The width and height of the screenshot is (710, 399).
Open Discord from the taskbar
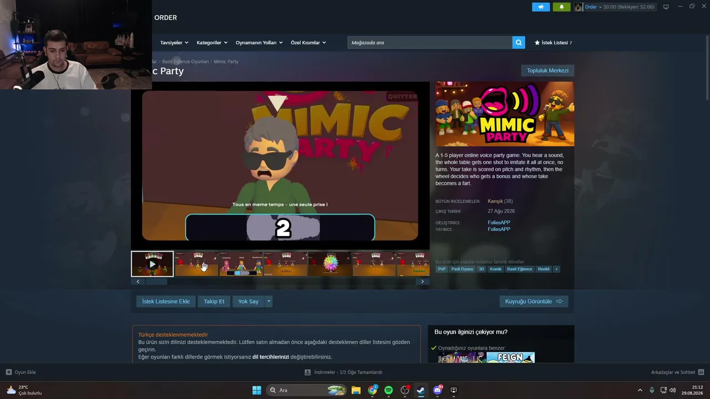coord(438,390)
